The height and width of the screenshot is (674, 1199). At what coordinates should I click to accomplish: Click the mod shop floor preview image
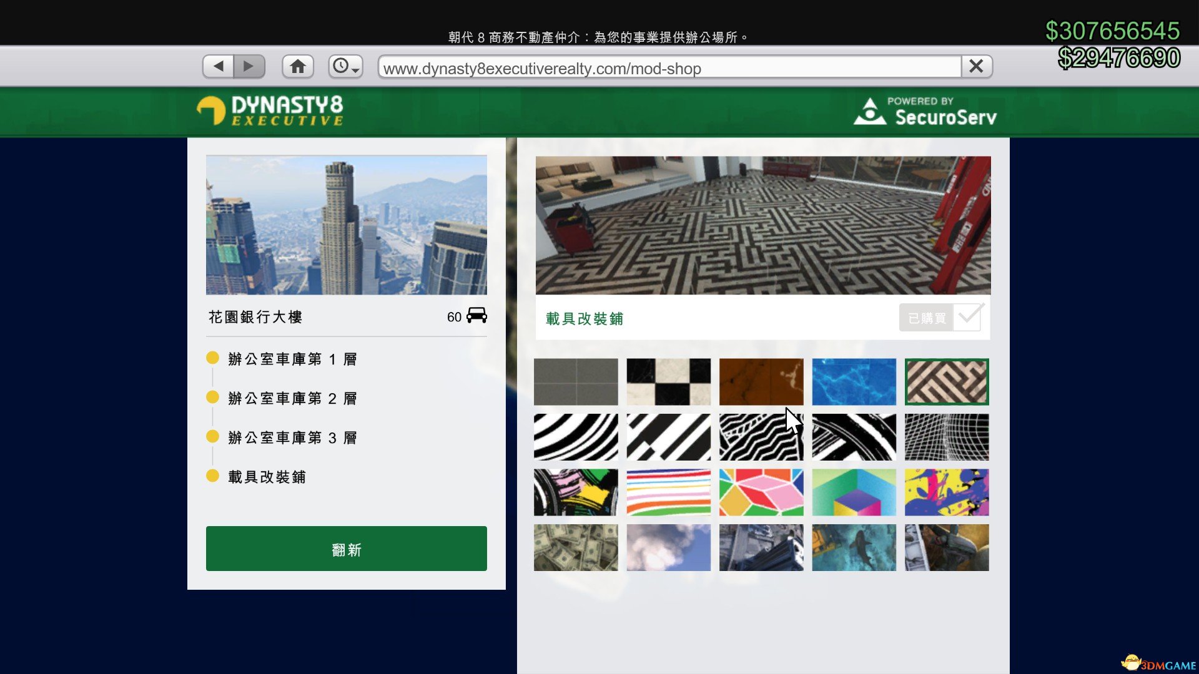click(763, 225)
